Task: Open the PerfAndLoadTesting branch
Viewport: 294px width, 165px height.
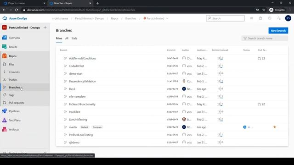Action: click(81, 135)
